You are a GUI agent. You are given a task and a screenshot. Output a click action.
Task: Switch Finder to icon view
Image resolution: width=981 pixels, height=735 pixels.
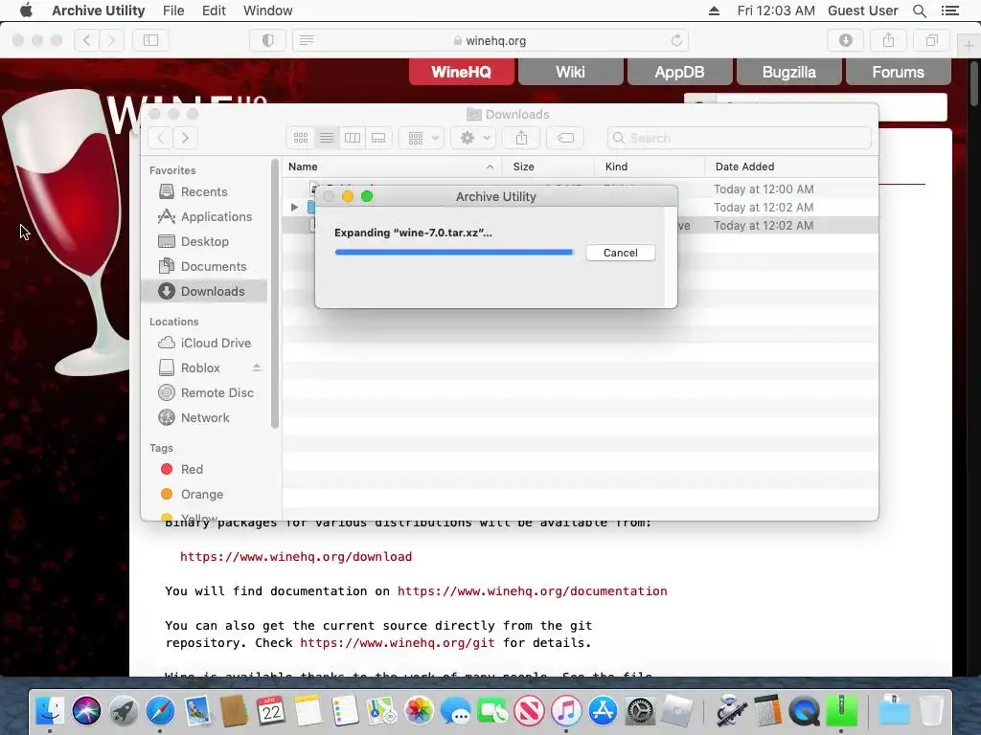pyautogui.click(x=300, y=138)
